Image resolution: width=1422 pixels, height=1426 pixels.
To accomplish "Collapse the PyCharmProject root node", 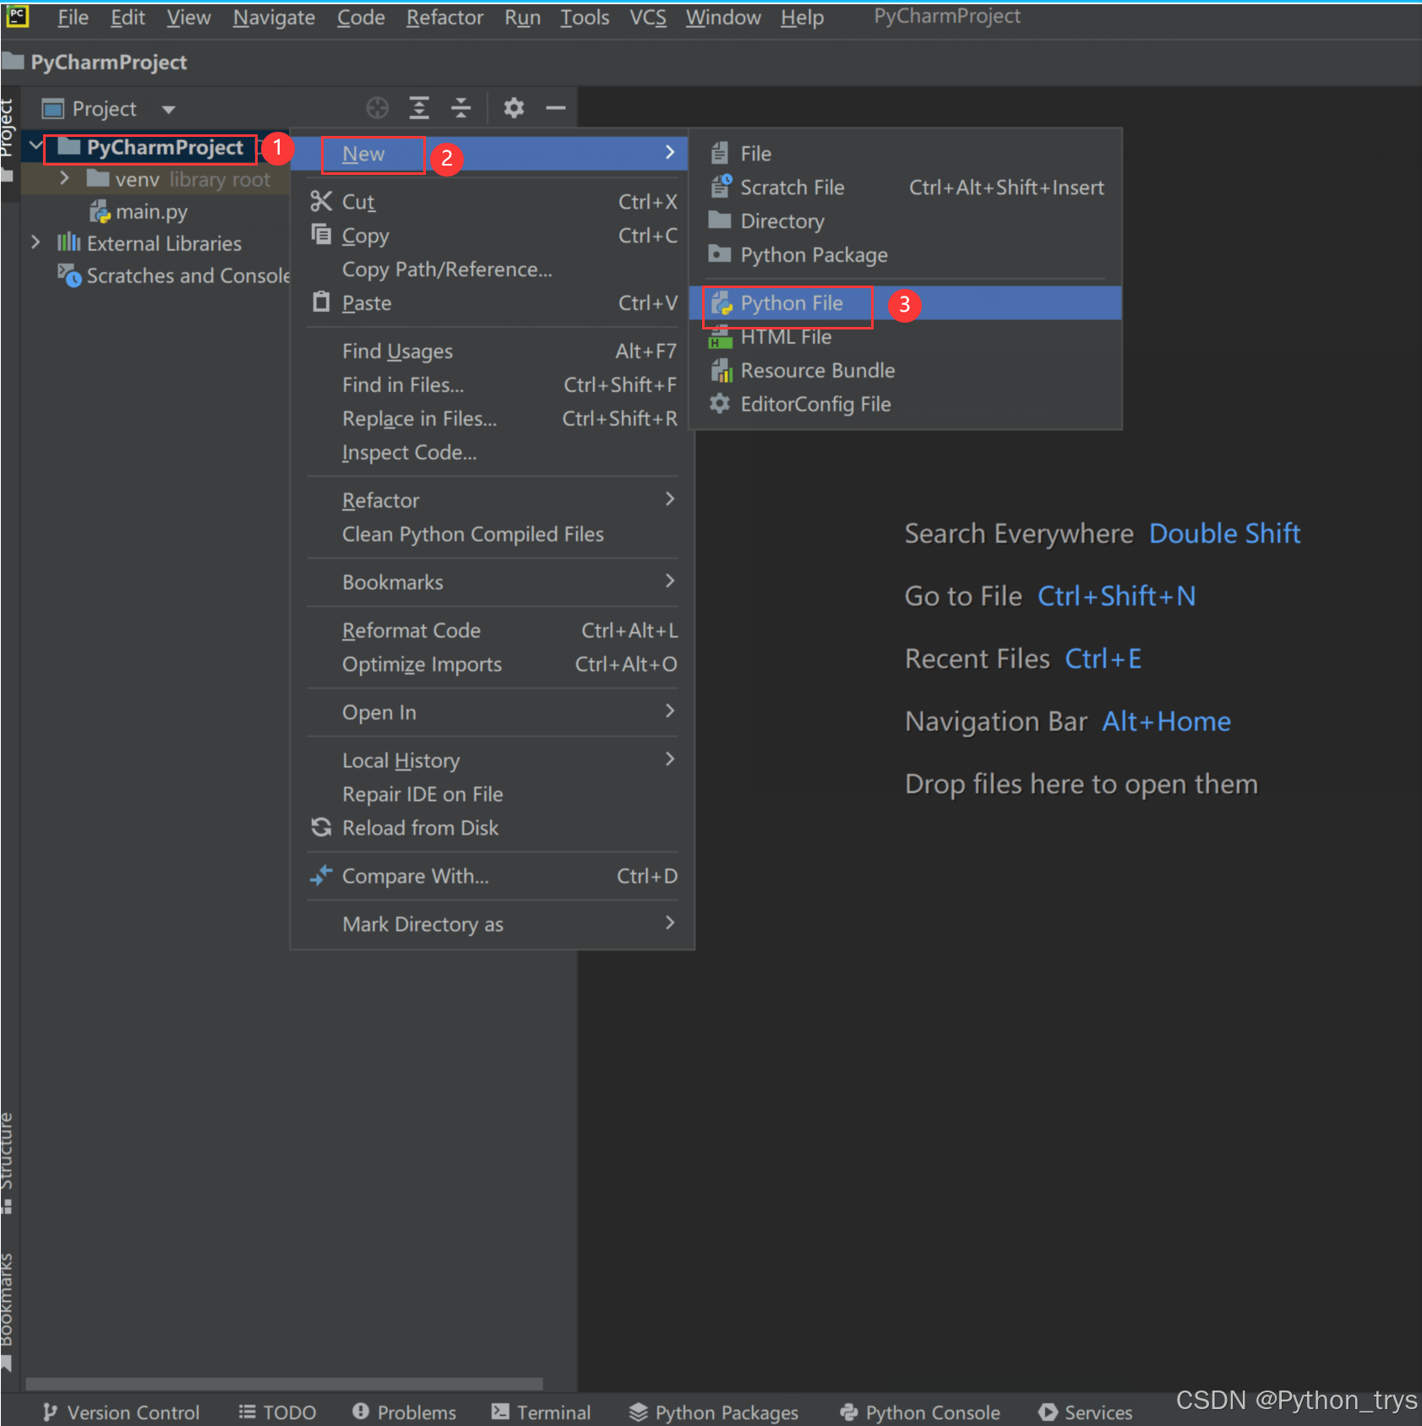I will pyautogui.click(x=35, y=147).
